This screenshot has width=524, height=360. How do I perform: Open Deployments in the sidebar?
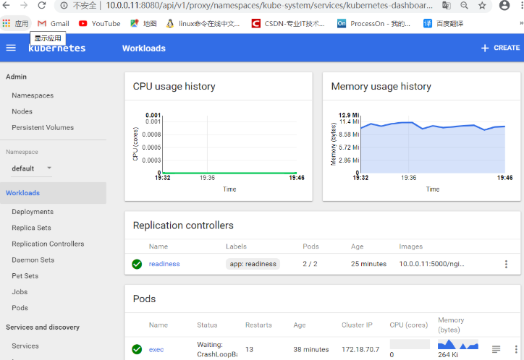(x=33, y=212)
